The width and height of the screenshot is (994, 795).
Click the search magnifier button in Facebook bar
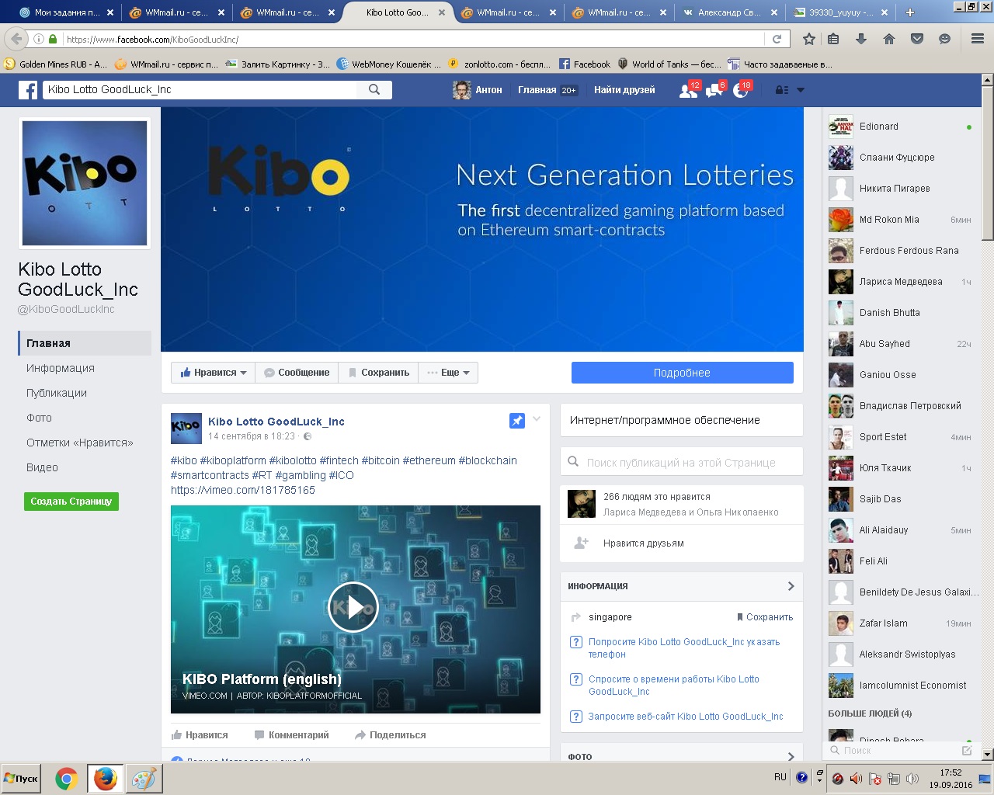[x=374, y=90]
